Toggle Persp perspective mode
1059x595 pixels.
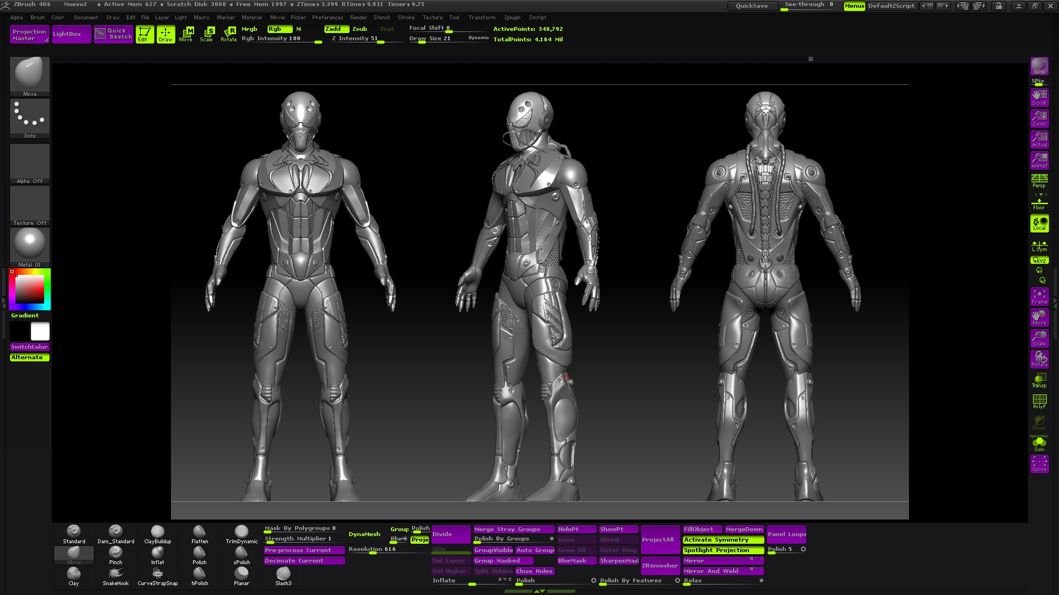click(x=1039, y=181)
